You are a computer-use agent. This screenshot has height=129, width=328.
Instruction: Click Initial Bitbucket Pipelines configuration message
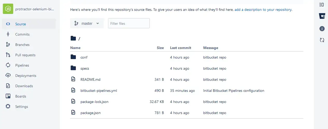(x=234, y=91)
